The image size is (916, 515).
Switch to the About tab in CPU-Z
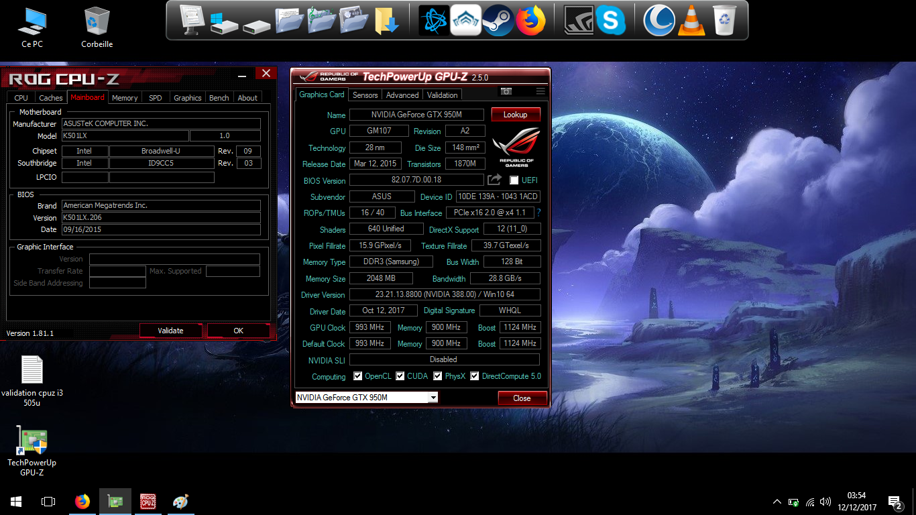[247, 98]
